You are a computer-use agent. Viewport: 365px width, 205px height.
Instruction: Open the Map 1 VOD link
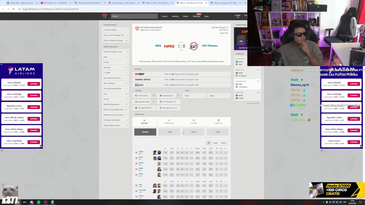click(194, 96)
